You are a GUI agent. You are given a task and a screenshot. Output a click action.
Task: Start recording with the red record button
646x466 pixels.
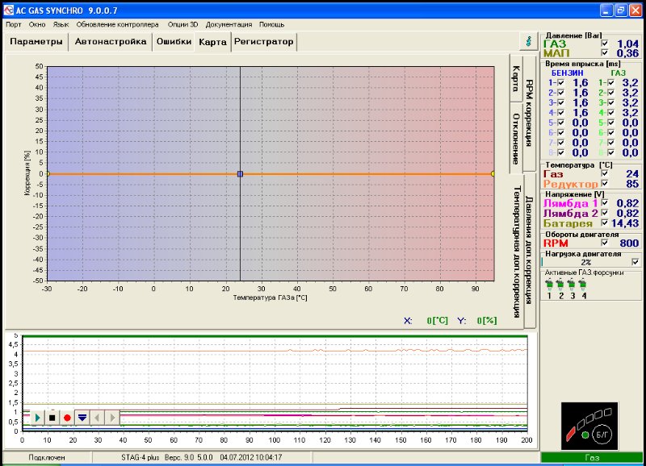(x=67, y=418)
